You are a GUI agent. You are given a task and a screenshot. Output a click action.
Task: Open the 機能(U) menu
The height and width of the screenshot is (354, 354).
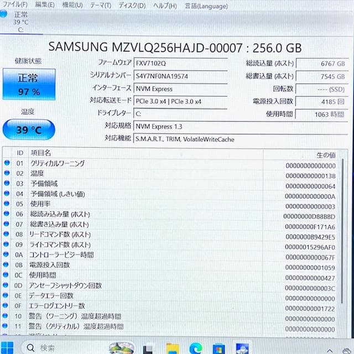[x=72, y=5]
